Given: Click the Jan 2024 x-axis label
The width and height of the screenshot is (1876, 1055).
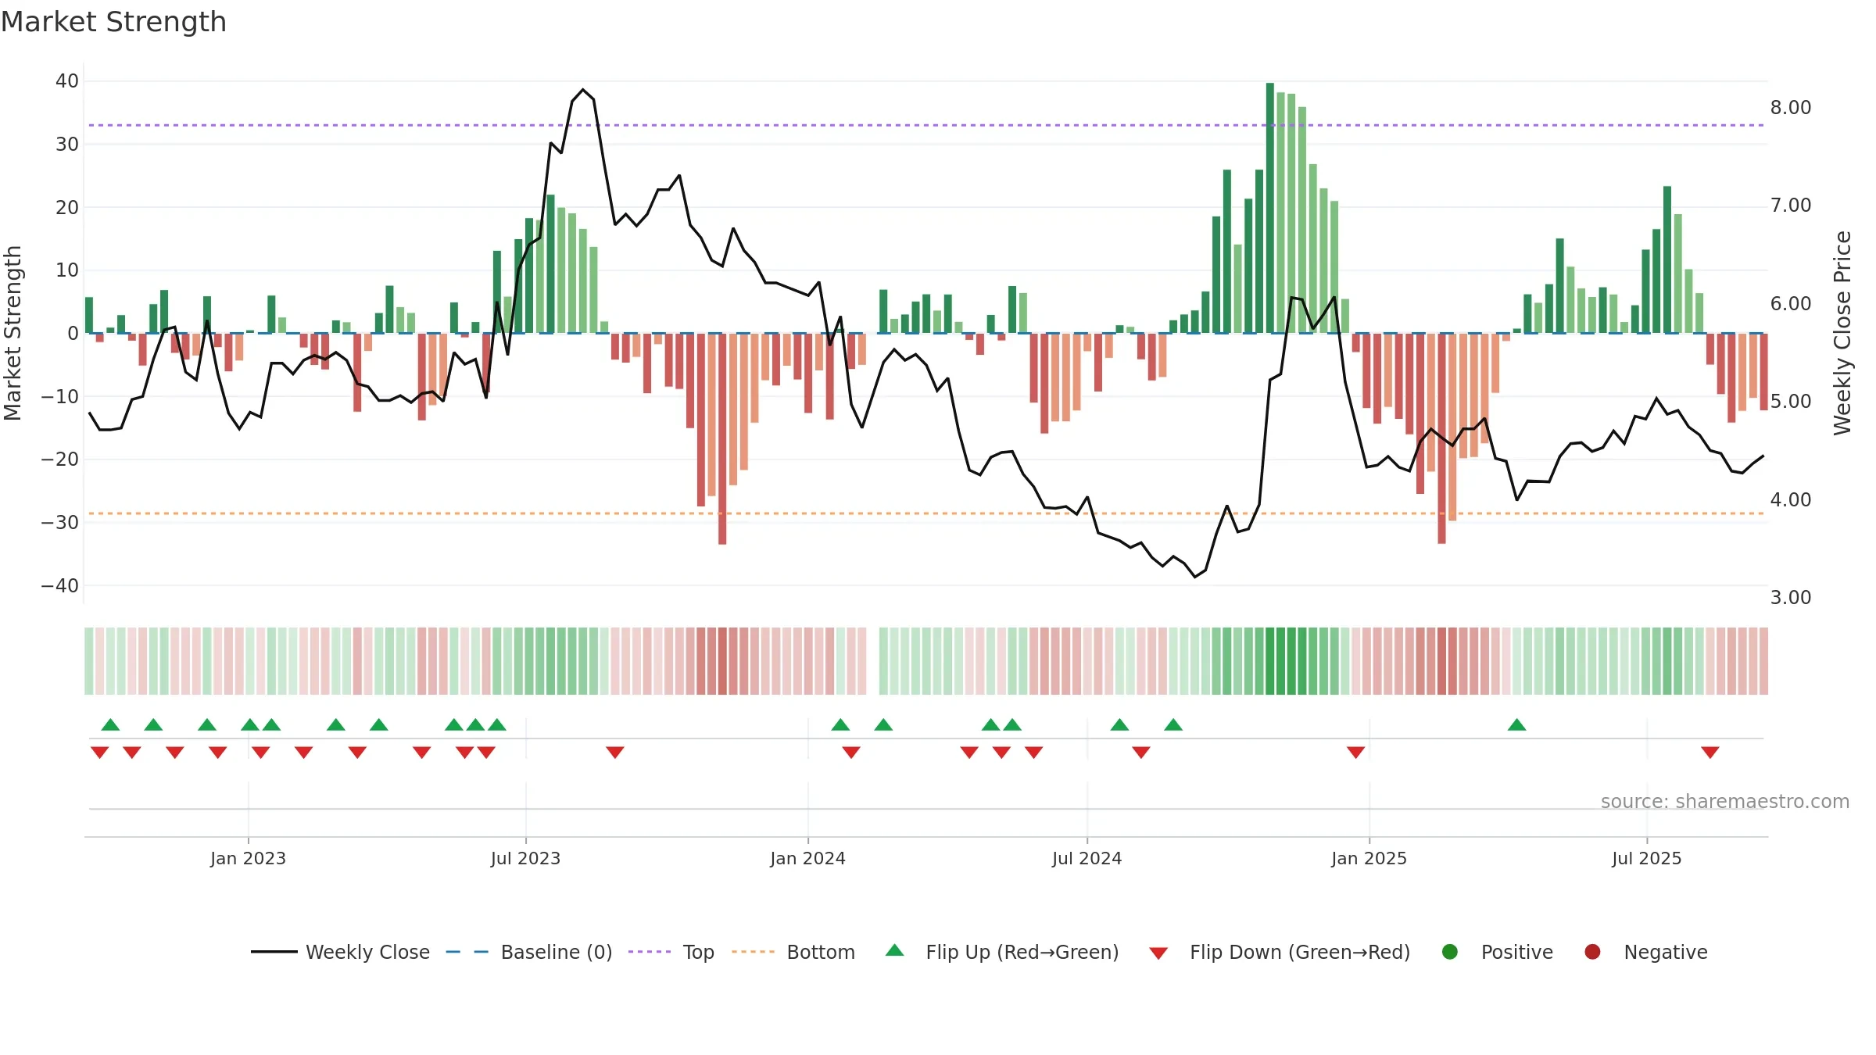Looking at the screenshot, I should pyautogui.click(x=807, y=858).
